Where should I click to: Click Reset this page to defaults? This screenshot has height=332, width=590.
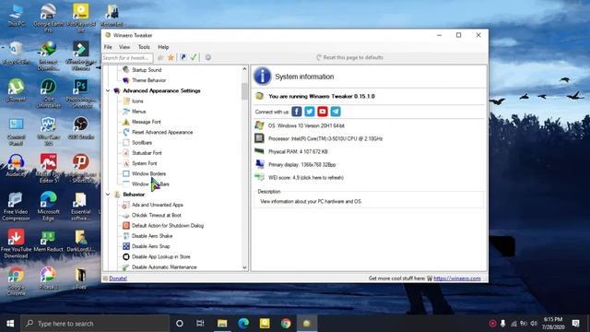(349, 57)
